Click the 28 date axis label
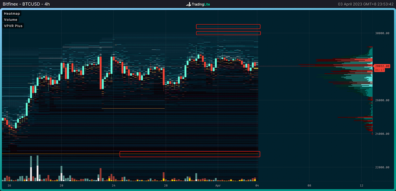The image size is (396, 191). (x=166, y=185)
